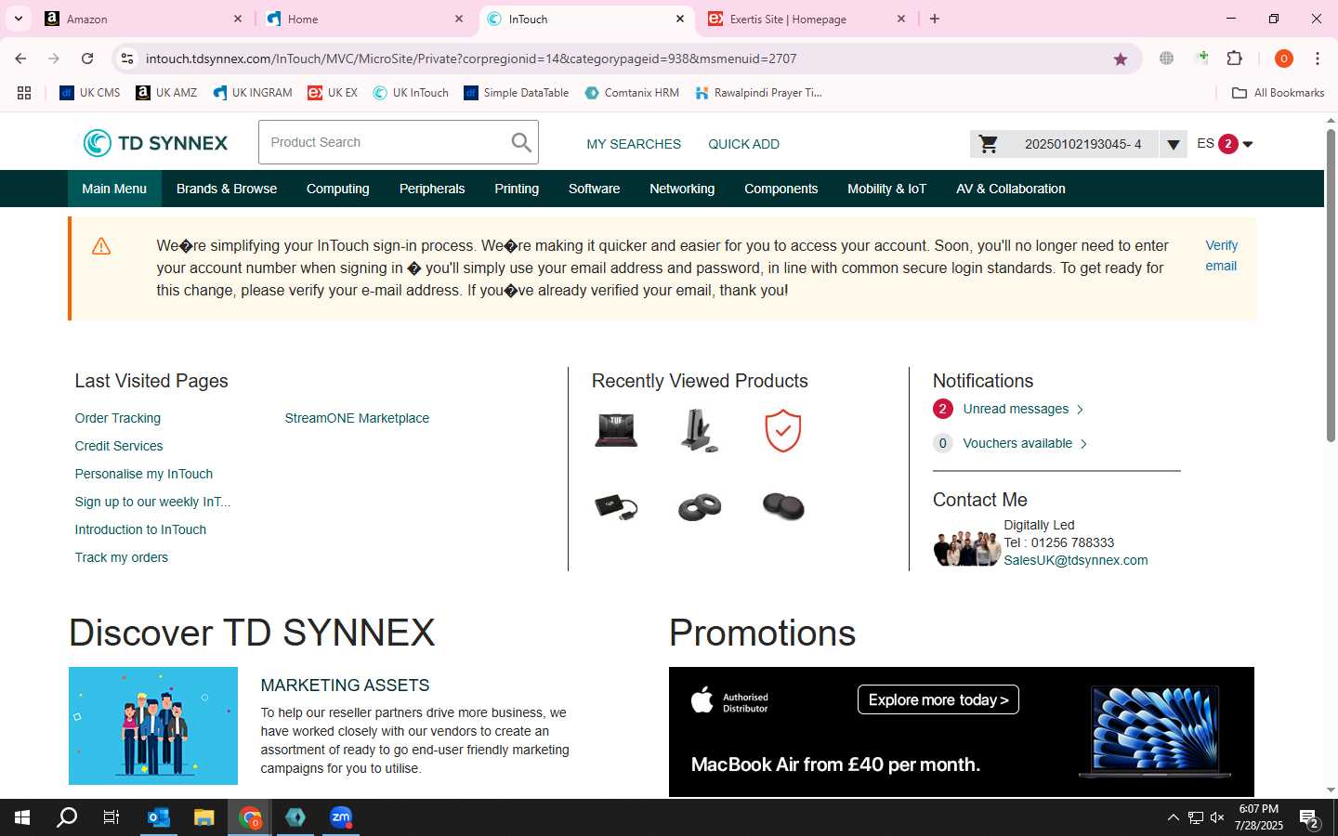Viewport: 1338px width, 836px height.
Task: Open MY SEARCHES
Action: click(x=634, y=144)
